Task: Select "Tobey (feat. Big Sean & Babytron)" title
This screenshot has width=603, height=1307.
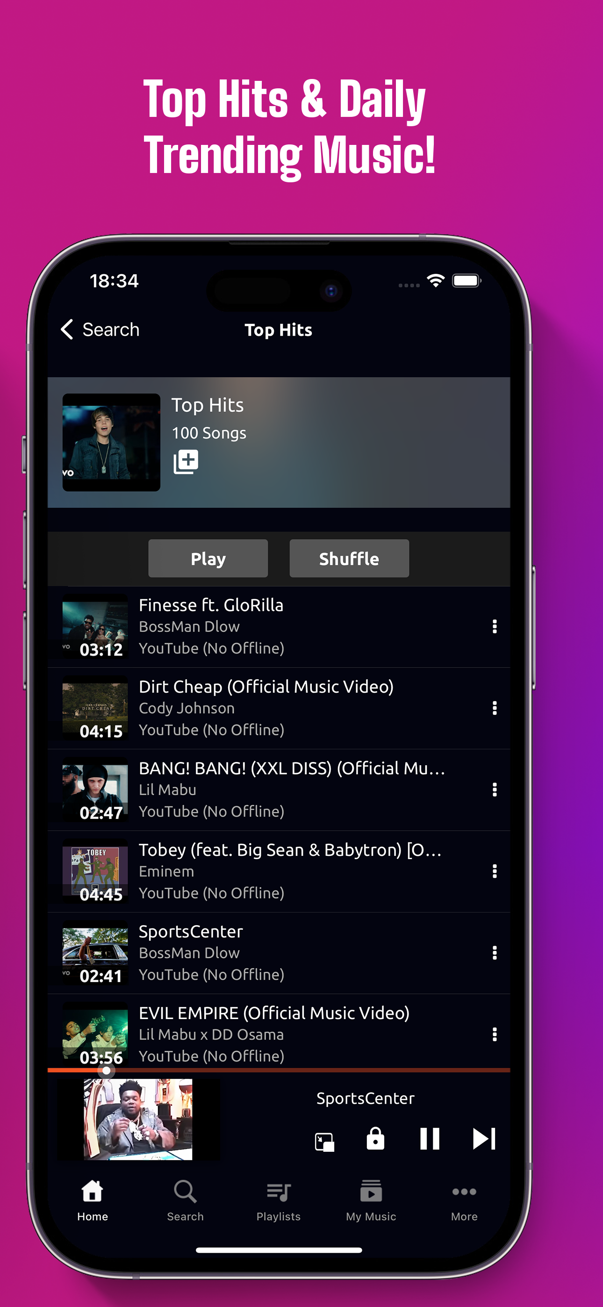Action: point(290,850)
